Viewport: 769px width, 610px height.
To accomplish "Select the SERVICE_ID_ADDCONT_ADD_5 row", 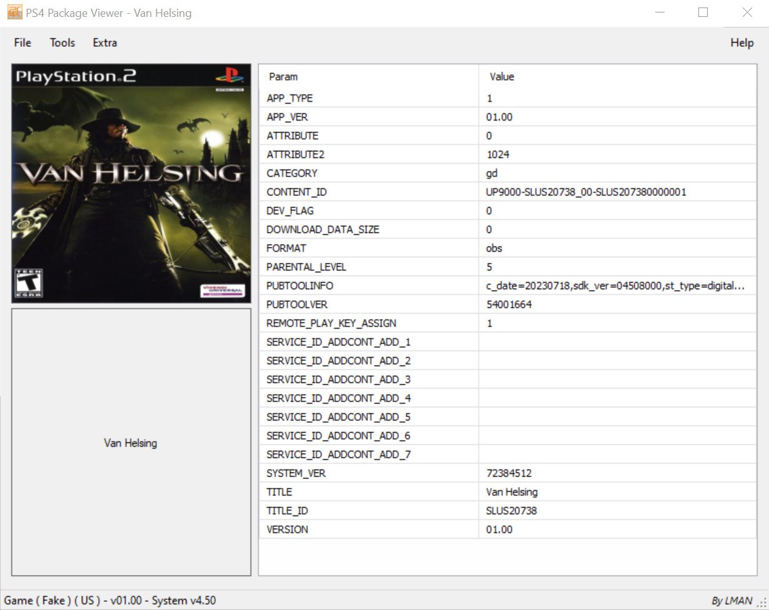I will coord(508,417).
